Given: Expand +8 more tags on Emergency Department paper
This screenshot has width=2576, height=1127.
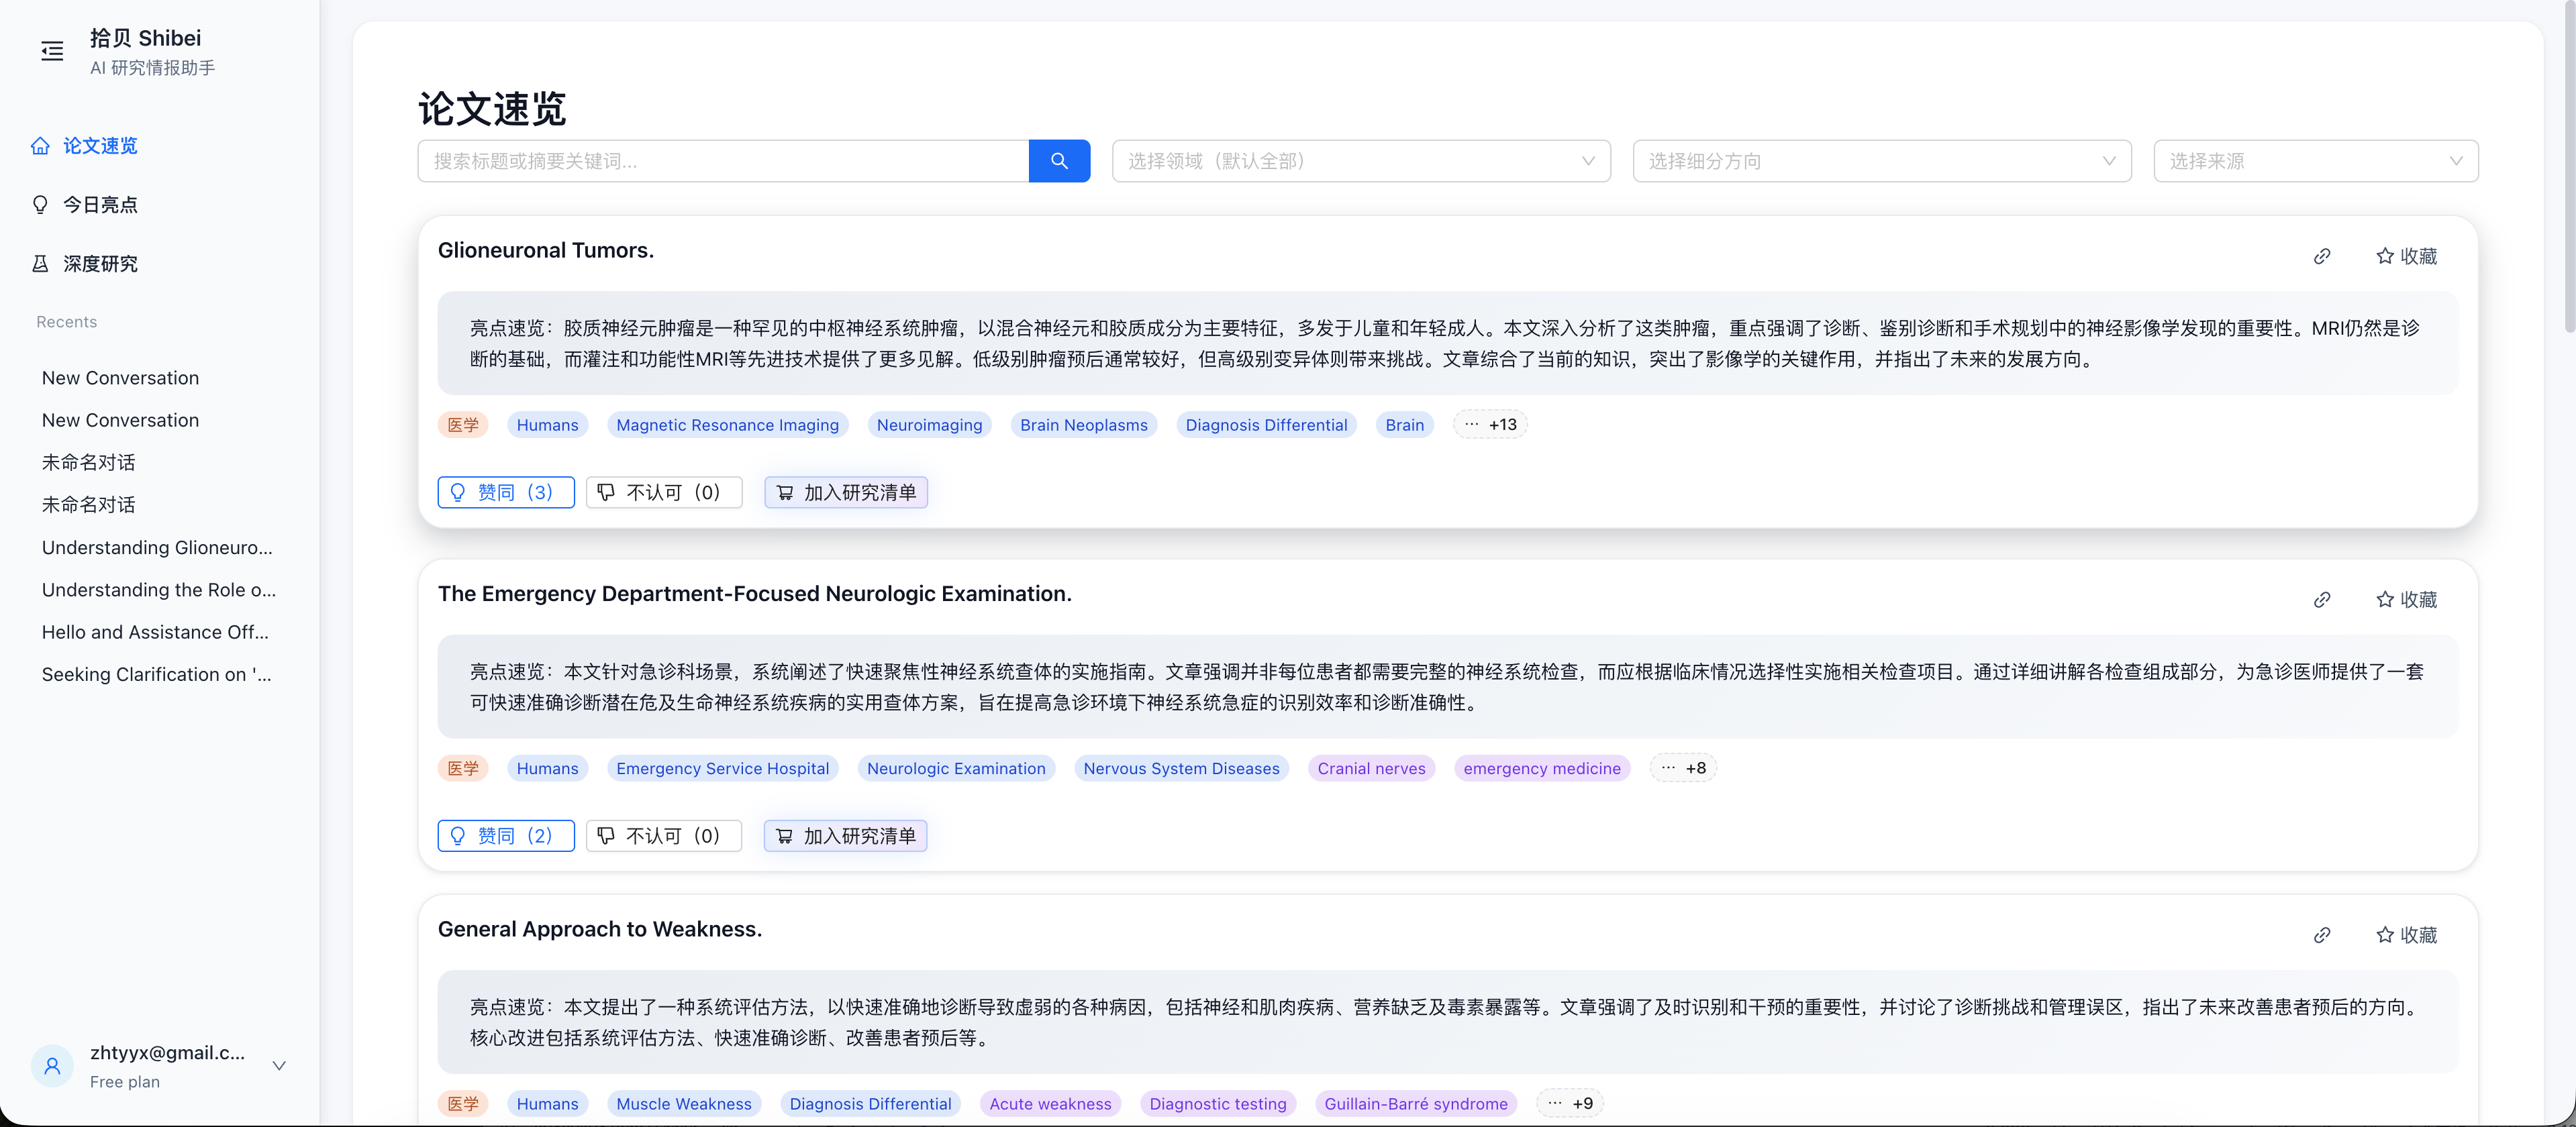Looking at the screenshot, I should click(1683, 768).
